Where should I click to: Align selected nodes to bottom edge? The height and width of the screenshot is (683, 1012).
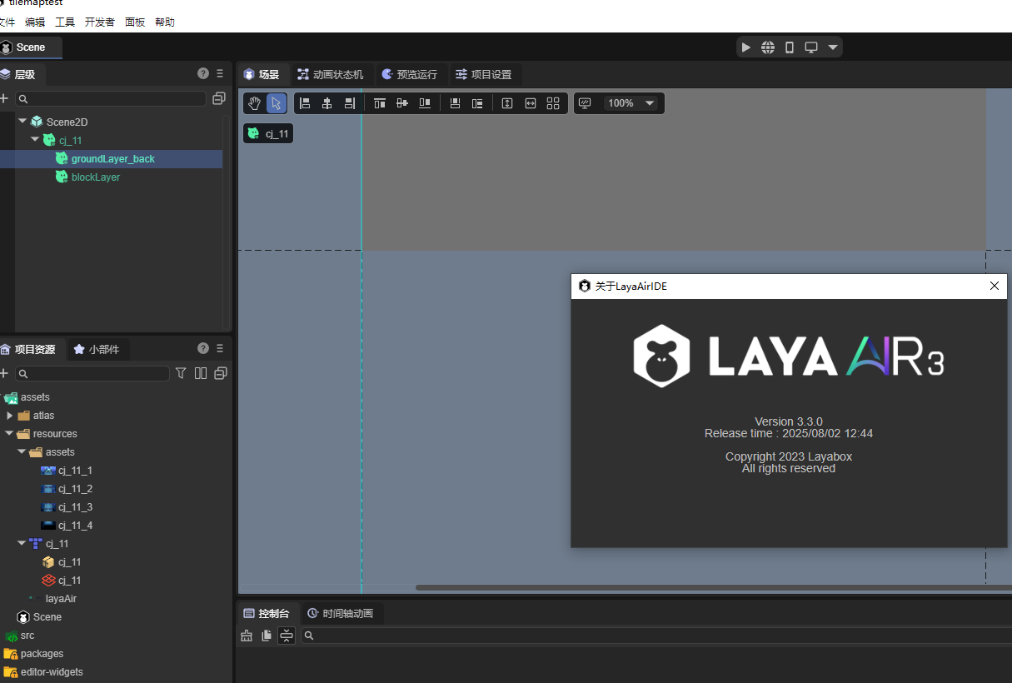[x=425, y=103]
